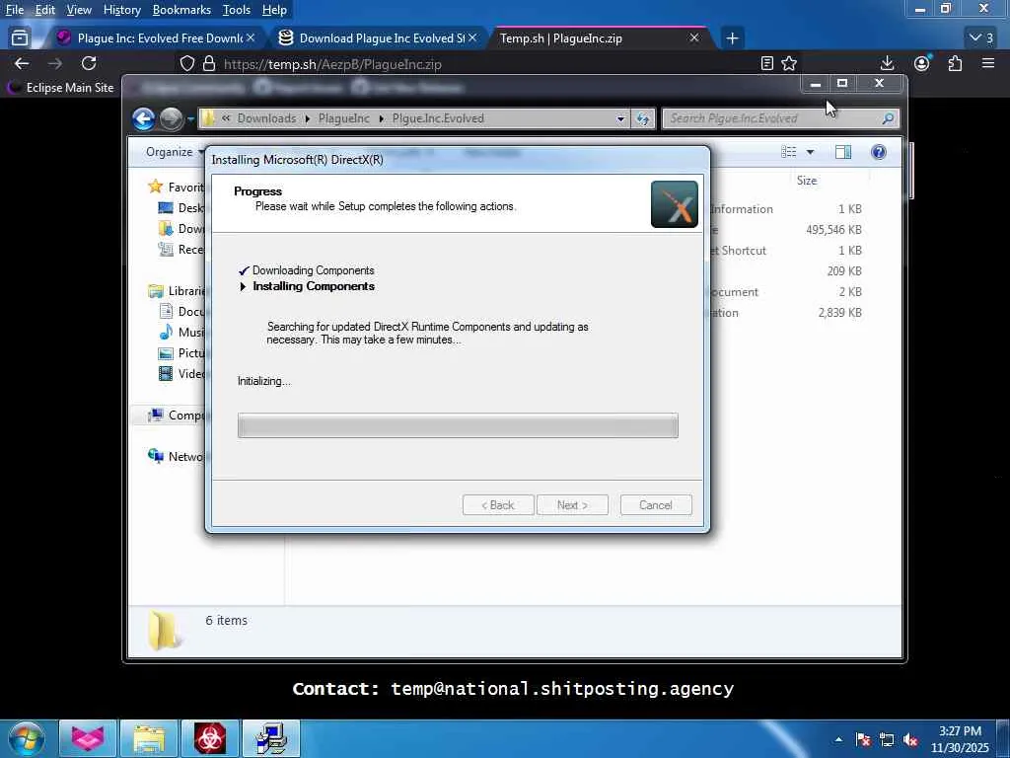Open the Edit menu

(x=45, y=10)
